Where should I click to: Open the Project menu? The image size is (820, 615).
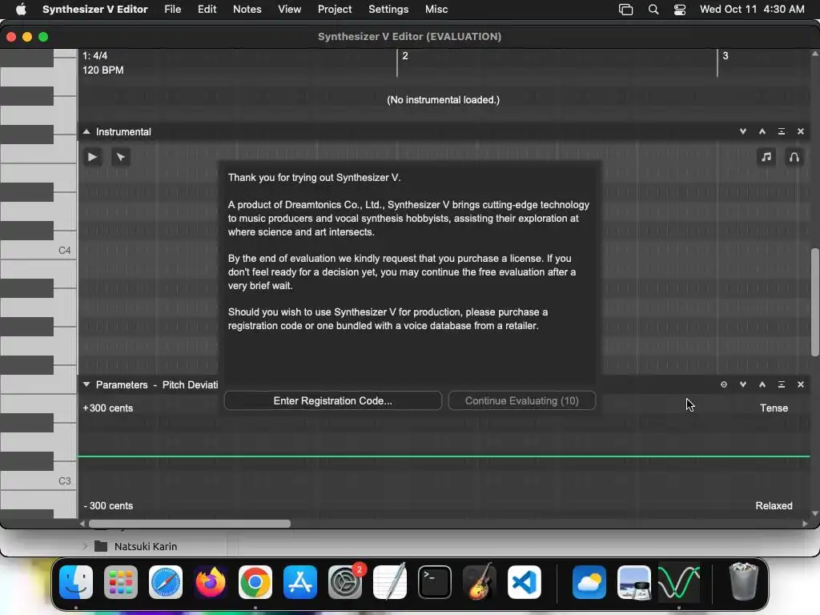[x=335, y=10]
